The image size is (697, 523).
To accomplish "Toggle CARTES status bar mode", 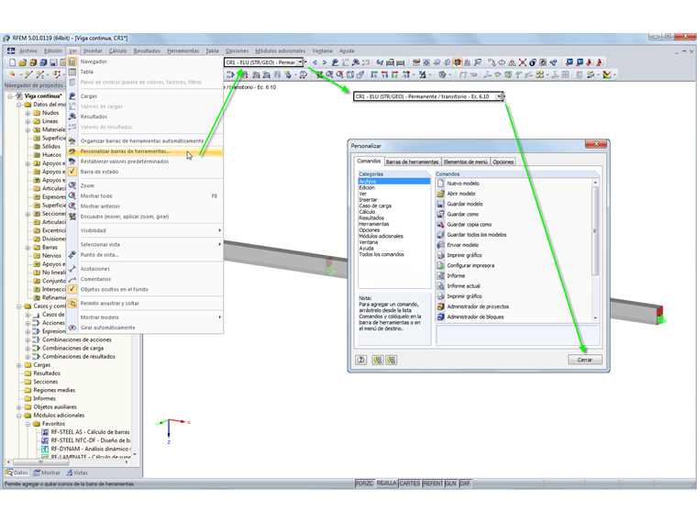I will [x=409, y=484].
